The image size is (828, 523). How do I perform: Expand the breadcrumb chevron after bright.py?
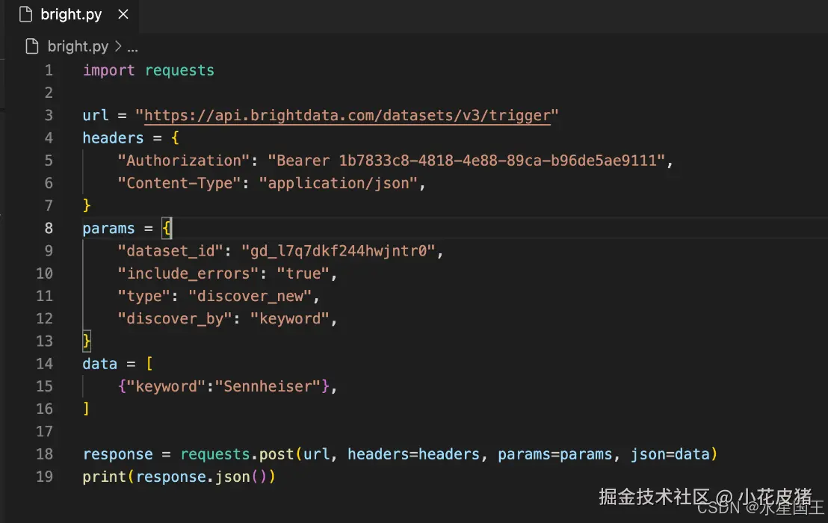tap(118, 46)
